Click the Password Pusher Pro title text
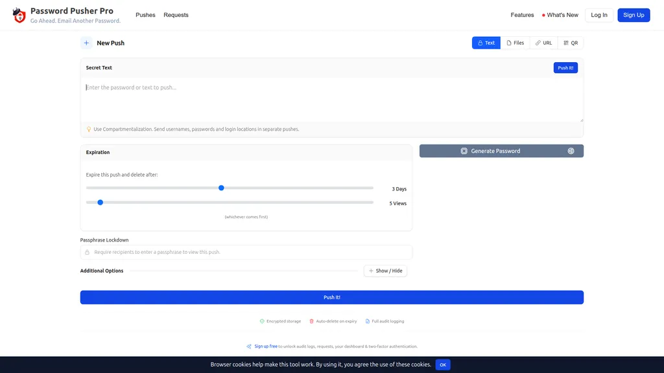The width and height of the screenshot is (664, 373). tap(71, 11)
